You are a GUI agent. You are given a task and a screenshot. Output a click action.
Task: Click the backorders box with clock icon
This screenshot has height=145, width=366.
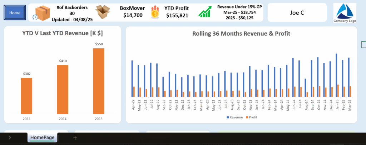[41, 13]
